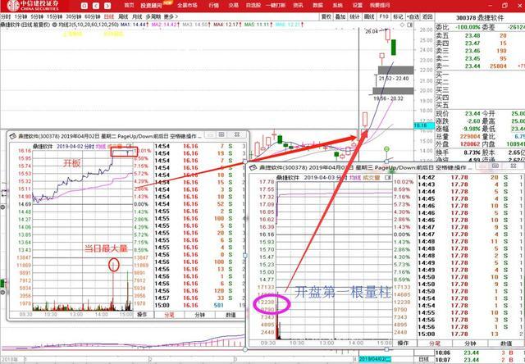
Task: Restore the main application window
Action: click(x=504, y=6)
